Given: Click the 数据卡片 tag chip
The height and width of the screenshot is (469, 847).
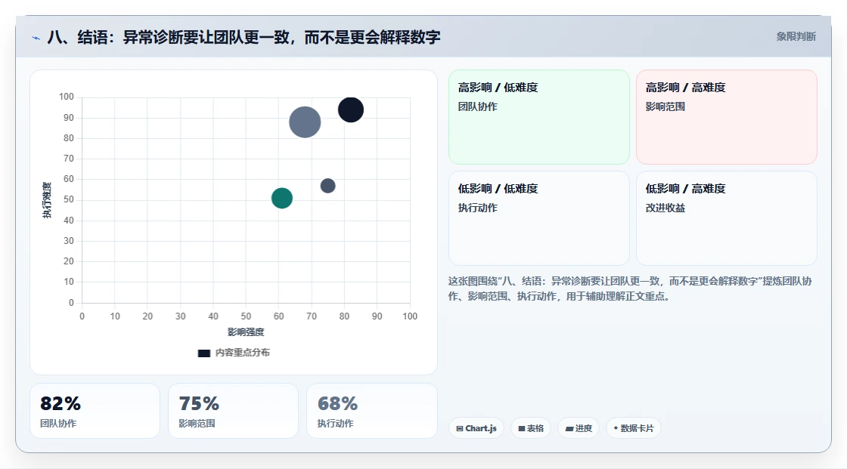Looking at the screenshot, I should click(x=634, y=428).
